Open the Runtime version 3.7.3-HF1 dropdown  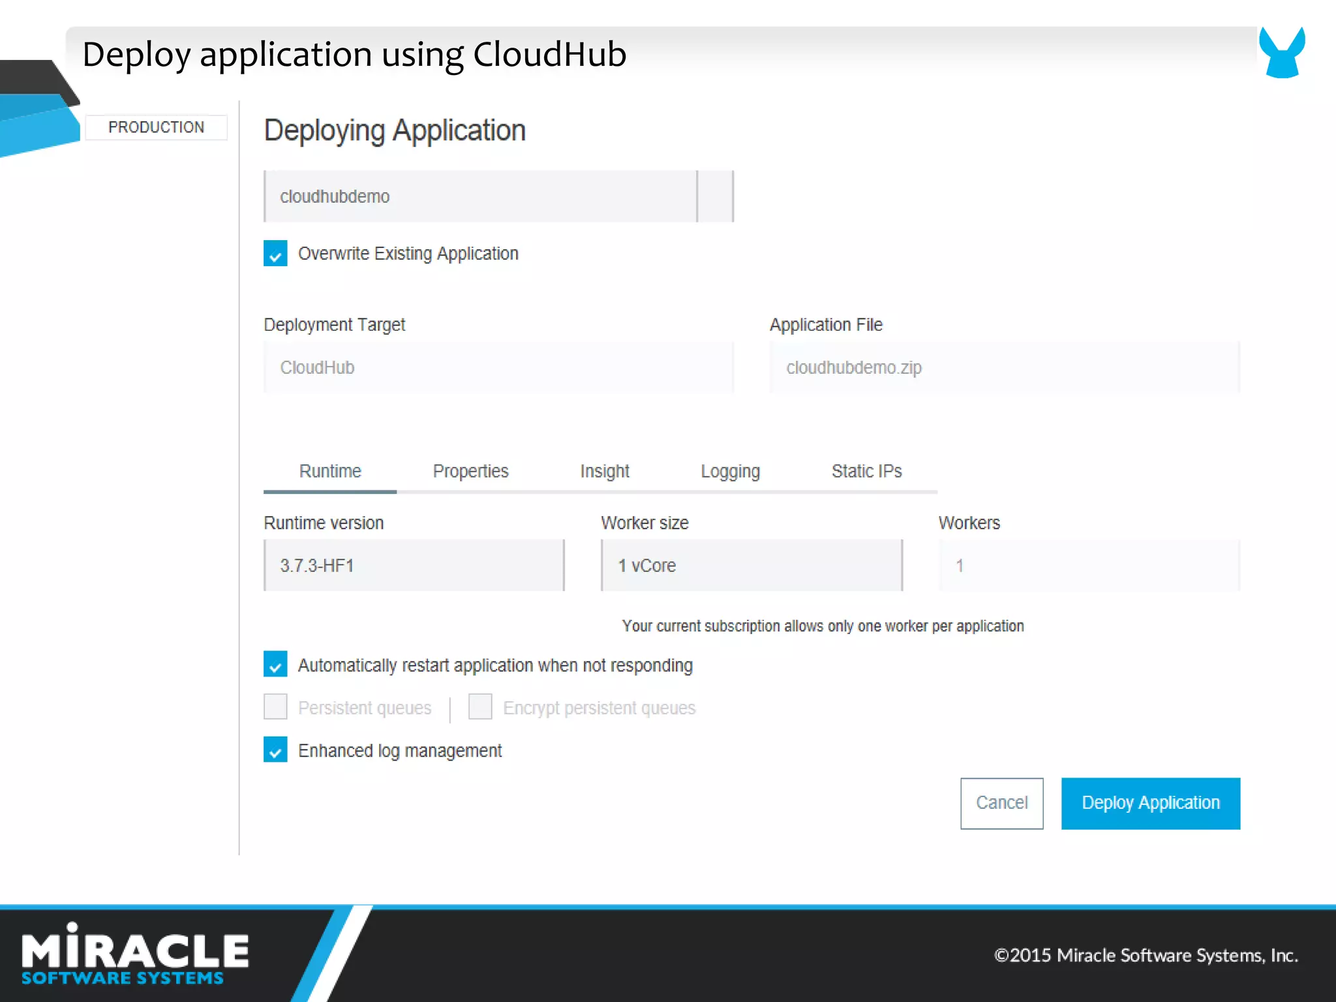(414, 565)
